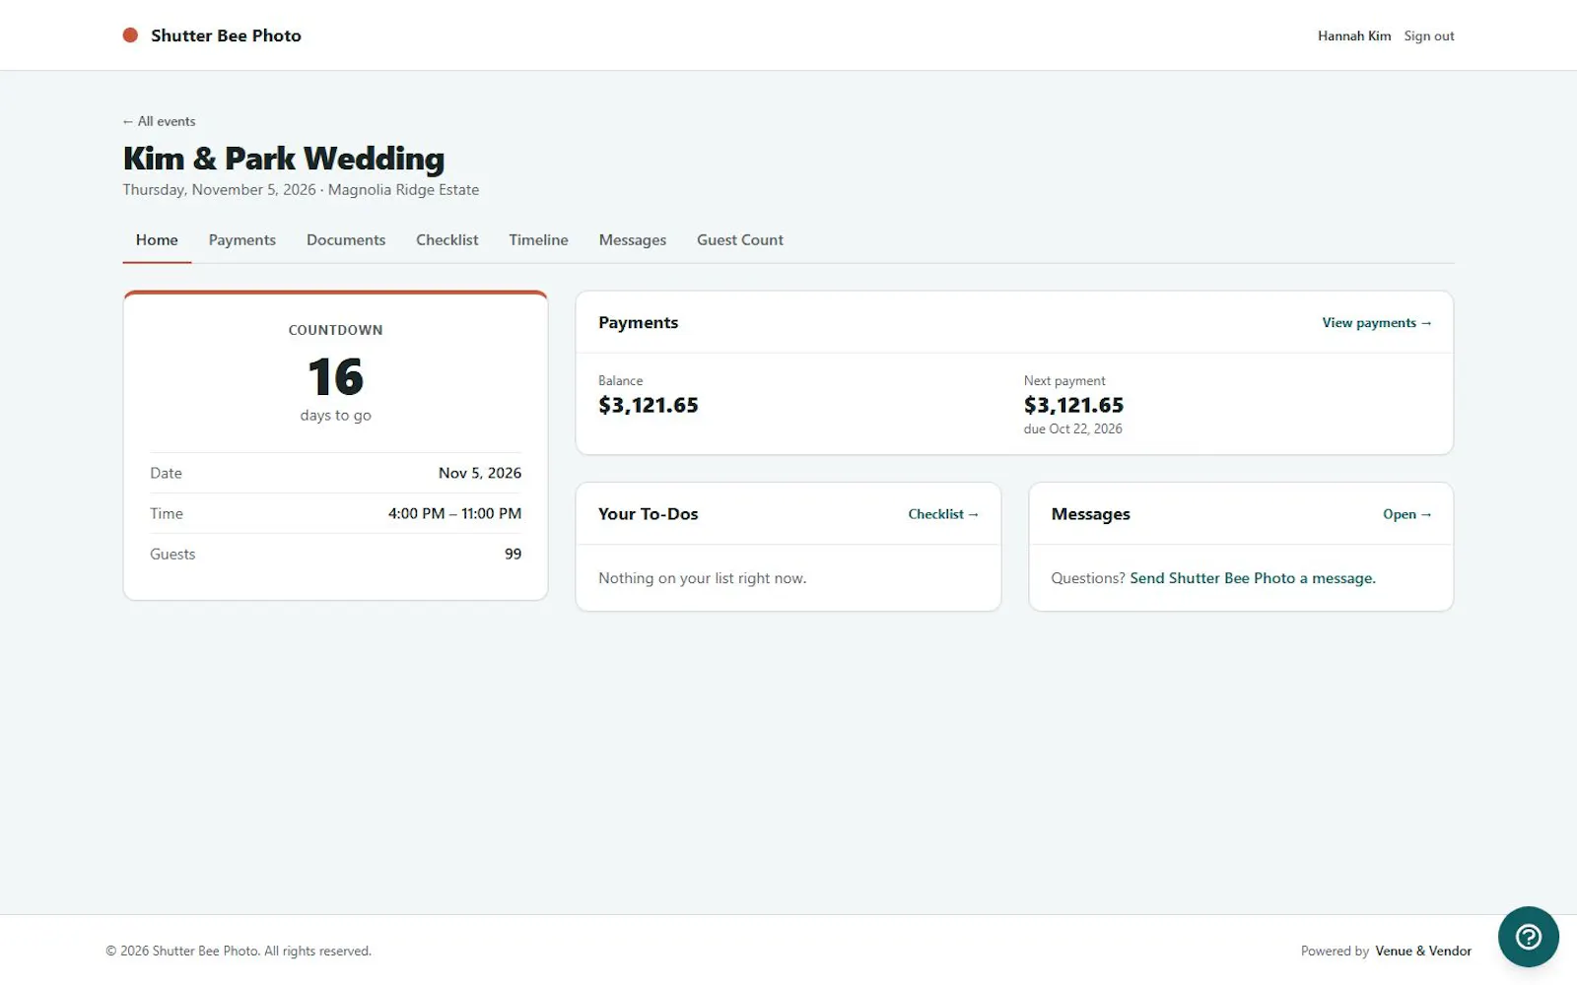Click the Next payment label

1064,380
